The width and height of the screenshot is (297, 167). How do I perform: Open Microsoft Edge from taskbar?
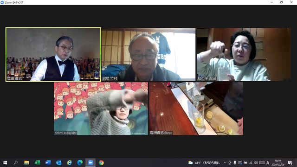pyautogui.click(x=80, y=163)
